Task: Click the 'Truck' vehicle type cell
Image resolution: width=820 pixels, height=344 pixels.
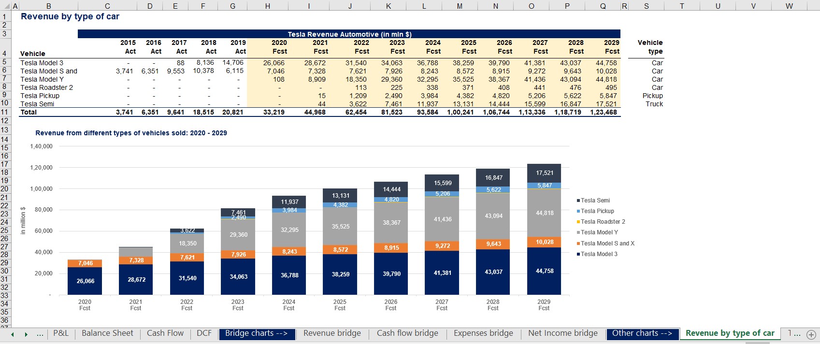Action: coord(654,104)
